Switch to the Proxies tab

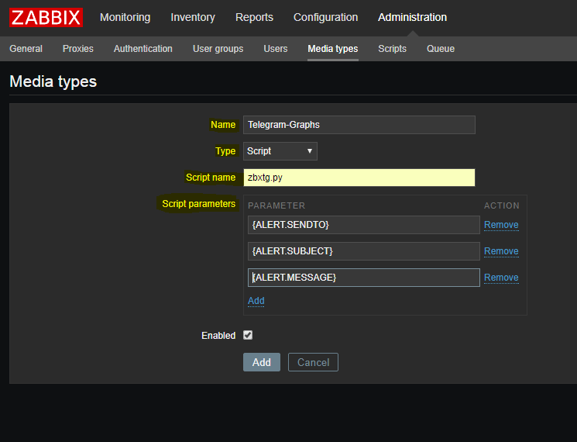(78, 49)
